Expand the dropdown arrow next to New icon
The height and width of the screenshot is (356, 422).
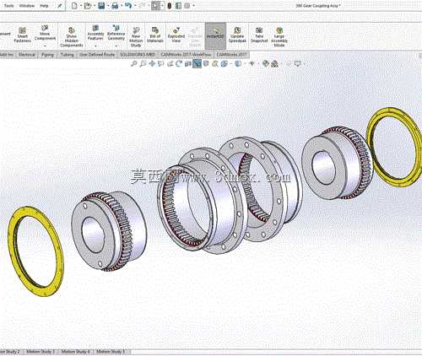click(x=81, y=6)
